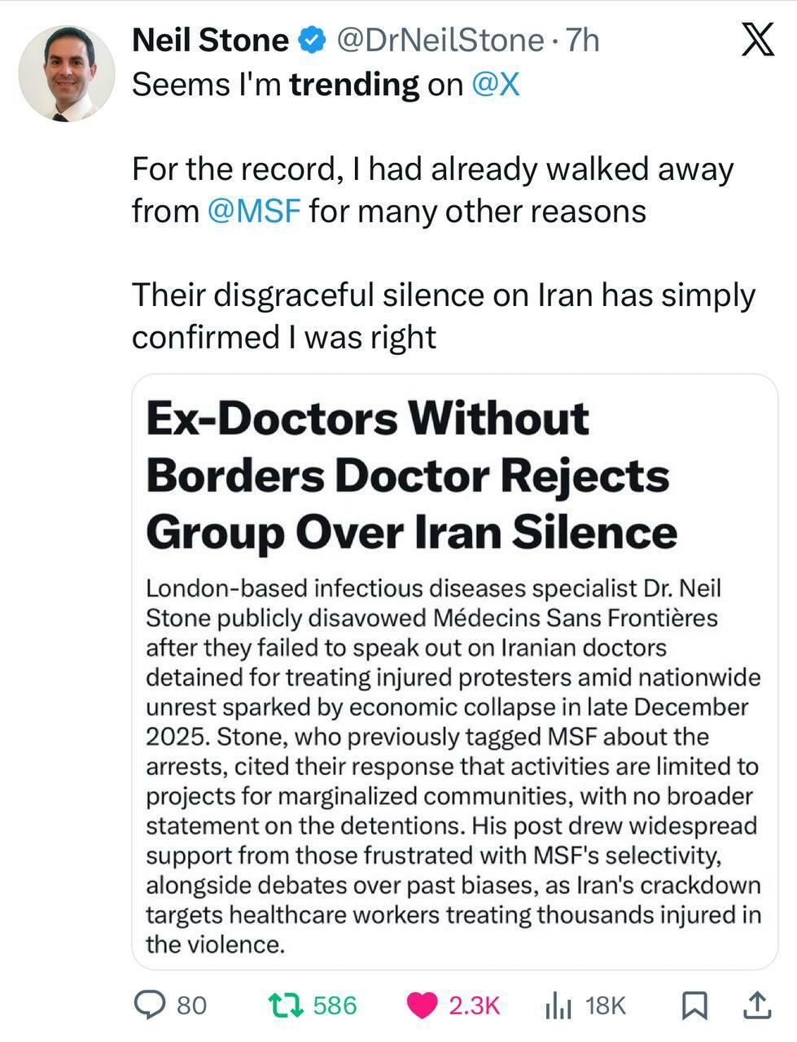
Task: Follow the @MSF mention link
Action: [x=255, y=211]
